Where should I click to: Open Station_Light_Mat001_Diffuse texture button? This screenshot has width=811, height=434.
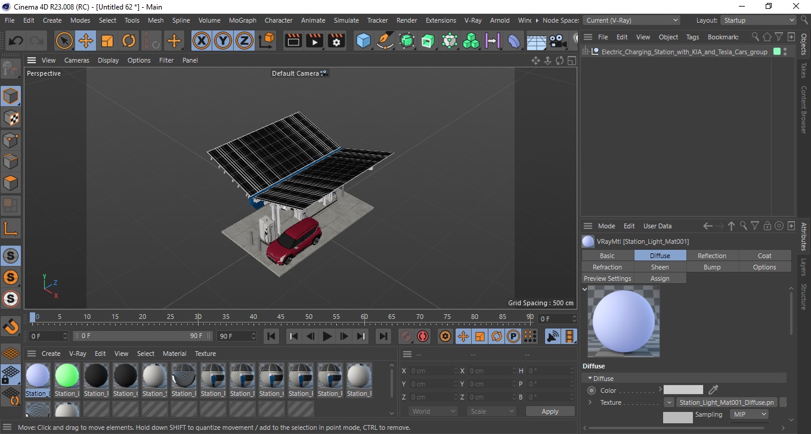click(727, 402)
